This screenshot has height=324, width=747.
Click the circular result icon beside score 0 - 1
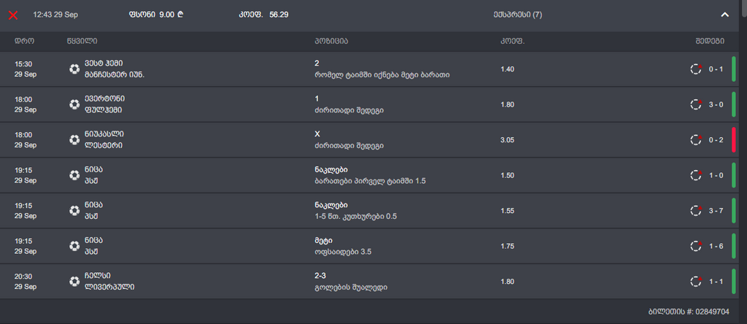coord(696,69)
